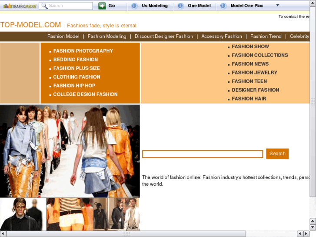Open the Fashion Hip Hop link

coord(74,86)
